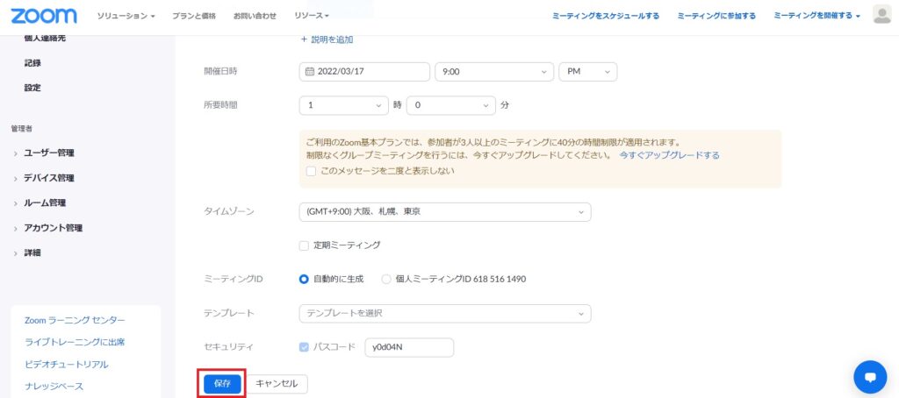Expand ユーザー管理 in the sidebar
Viewport: 899px width, 398px height.
pos(49,153)
